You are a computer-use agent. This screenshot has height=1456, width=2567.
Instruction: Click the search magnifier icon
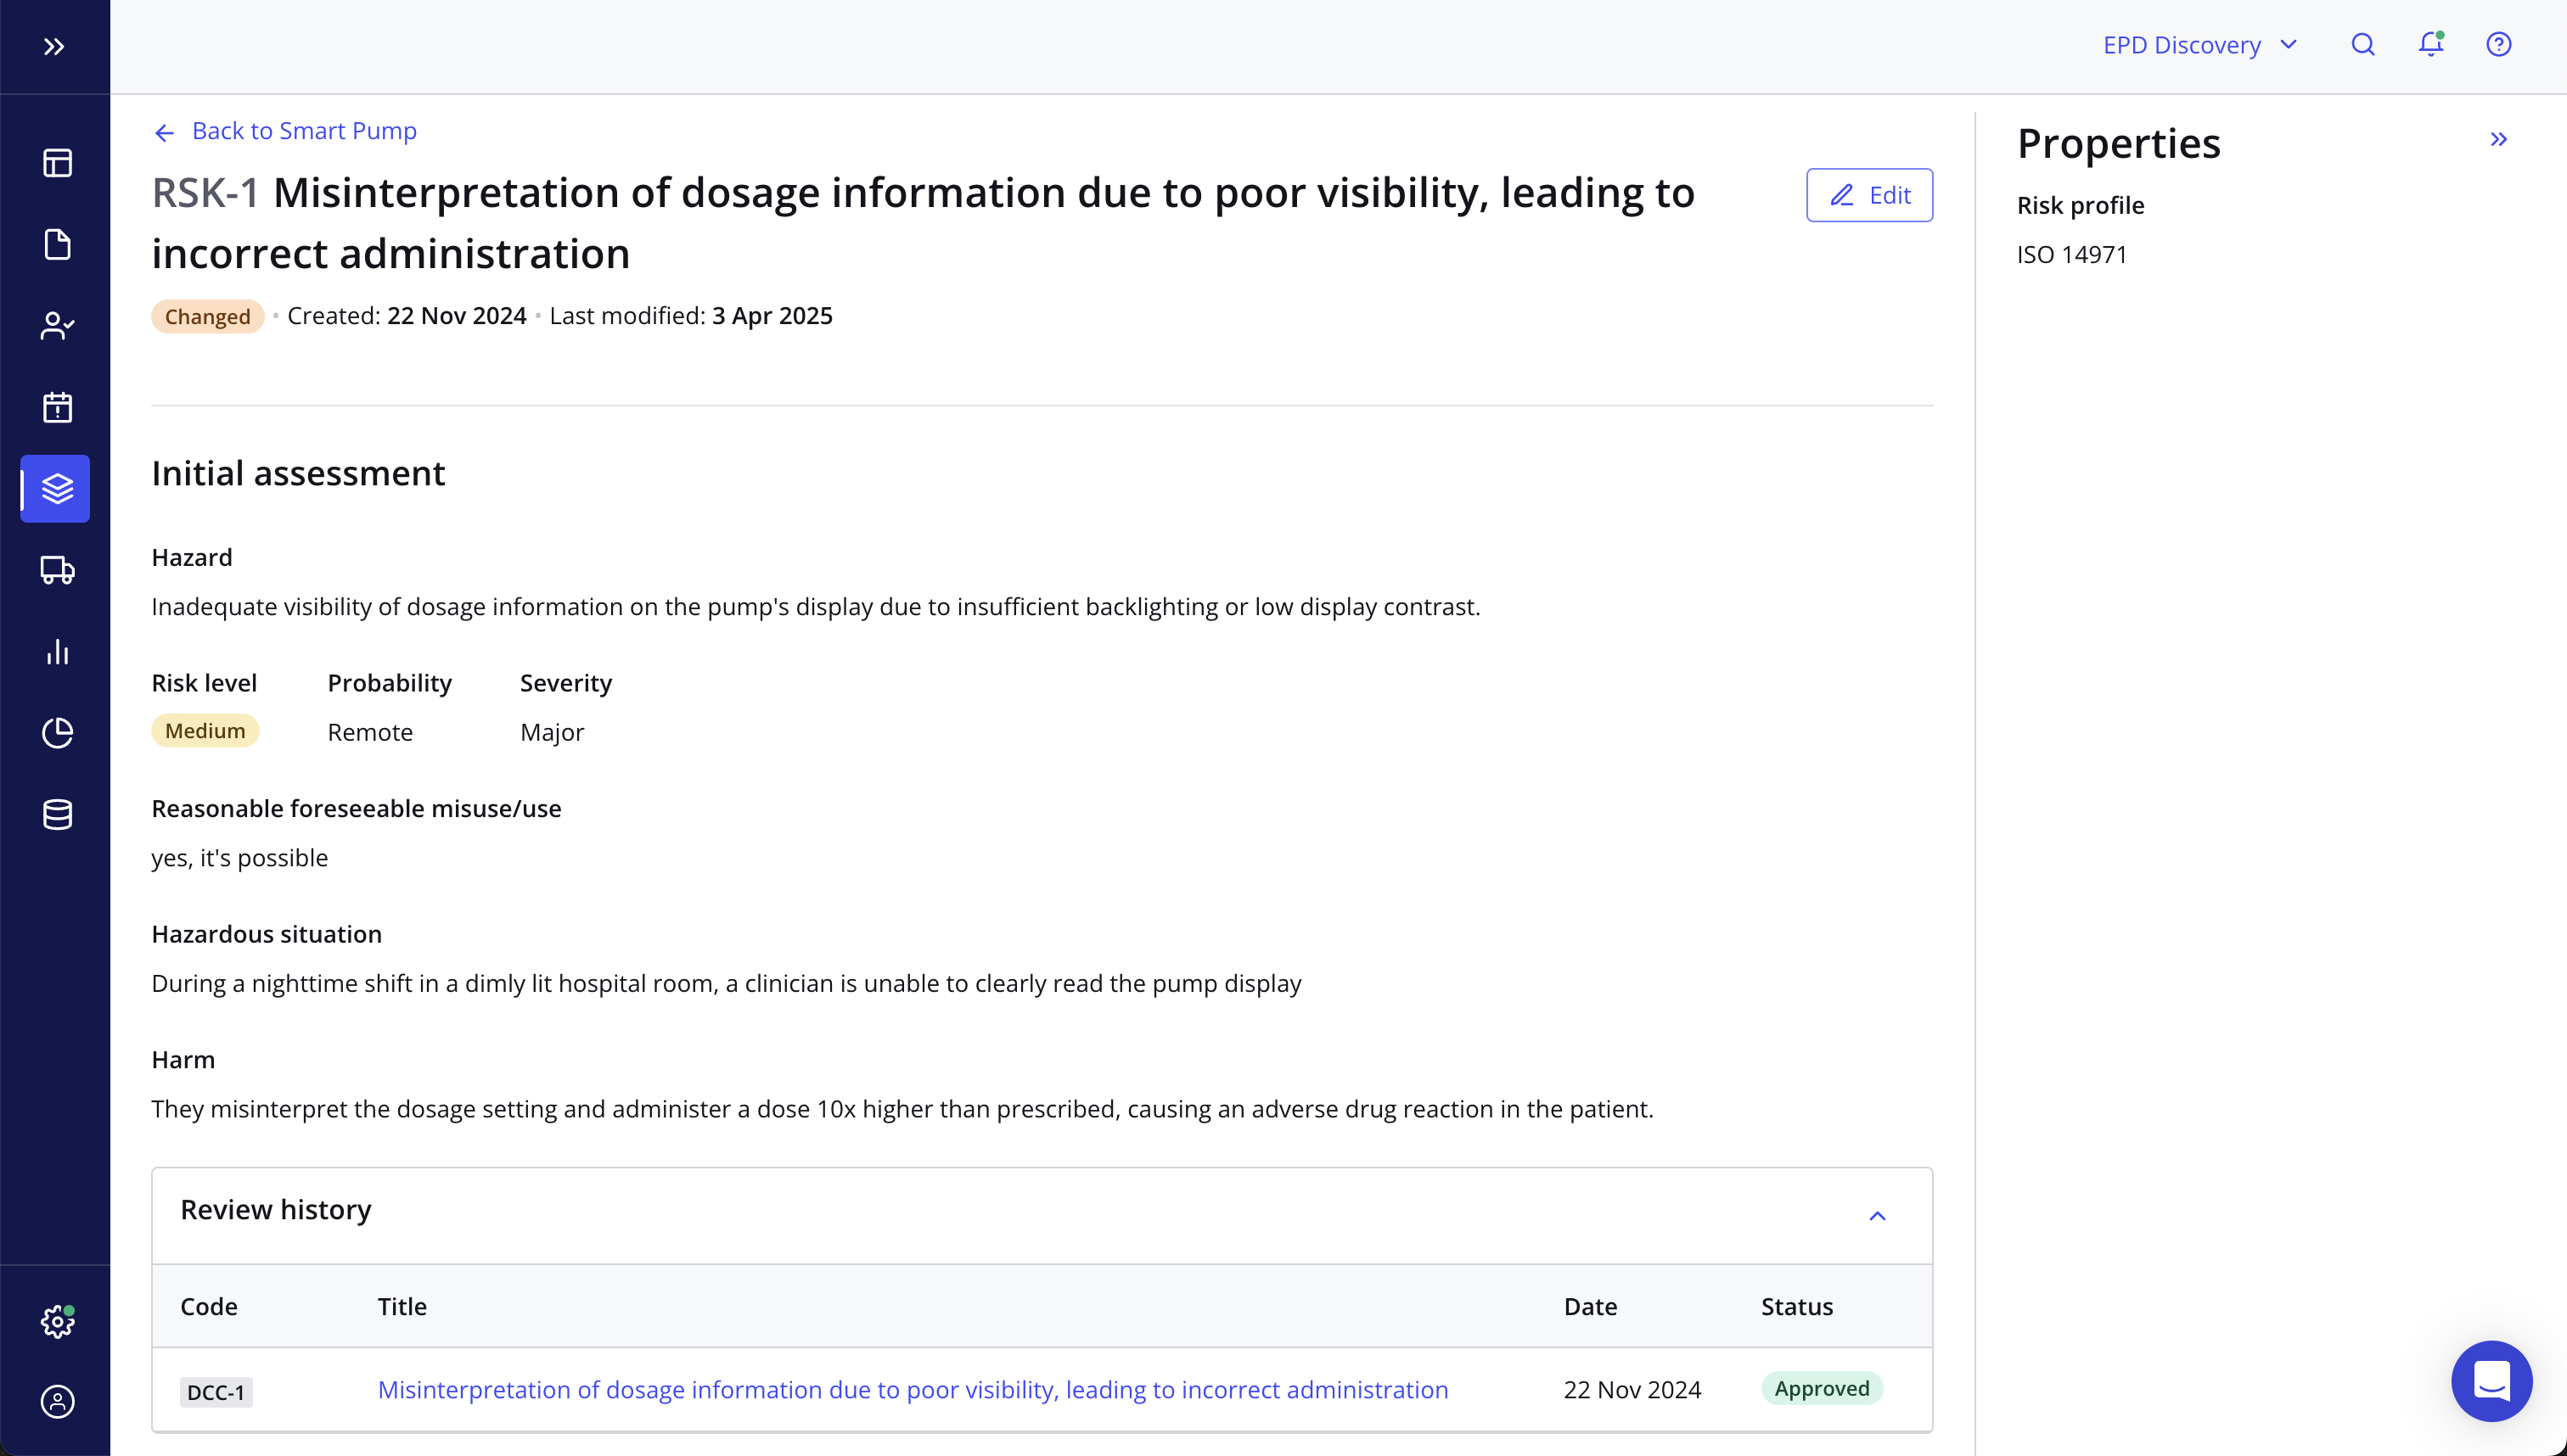tap(2363, 45)
